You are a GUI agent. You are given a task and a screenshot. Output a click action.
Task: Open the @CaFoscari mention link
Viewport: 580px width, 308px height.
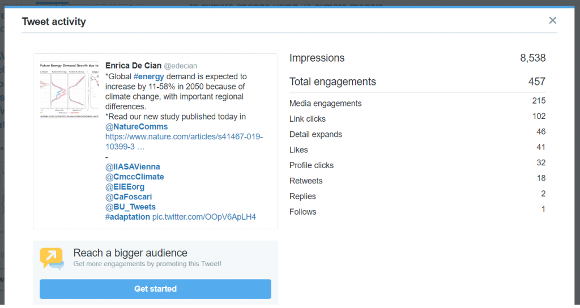point(129,196)
